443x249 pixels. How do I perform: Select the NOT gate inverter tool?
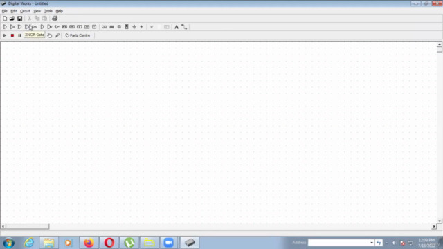pos(35,27)
